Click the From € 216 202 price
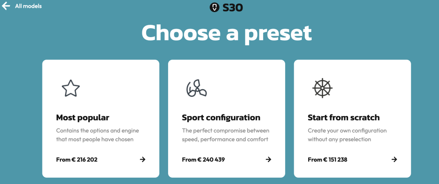This screenshot has height=184, width=439. (77, 160)
